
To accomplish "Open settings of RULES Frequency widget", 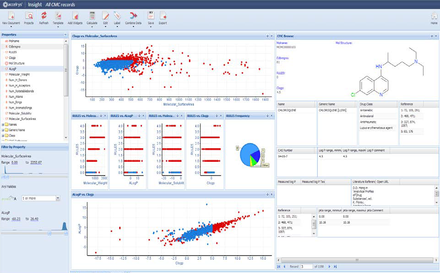I will click(267, 116).
